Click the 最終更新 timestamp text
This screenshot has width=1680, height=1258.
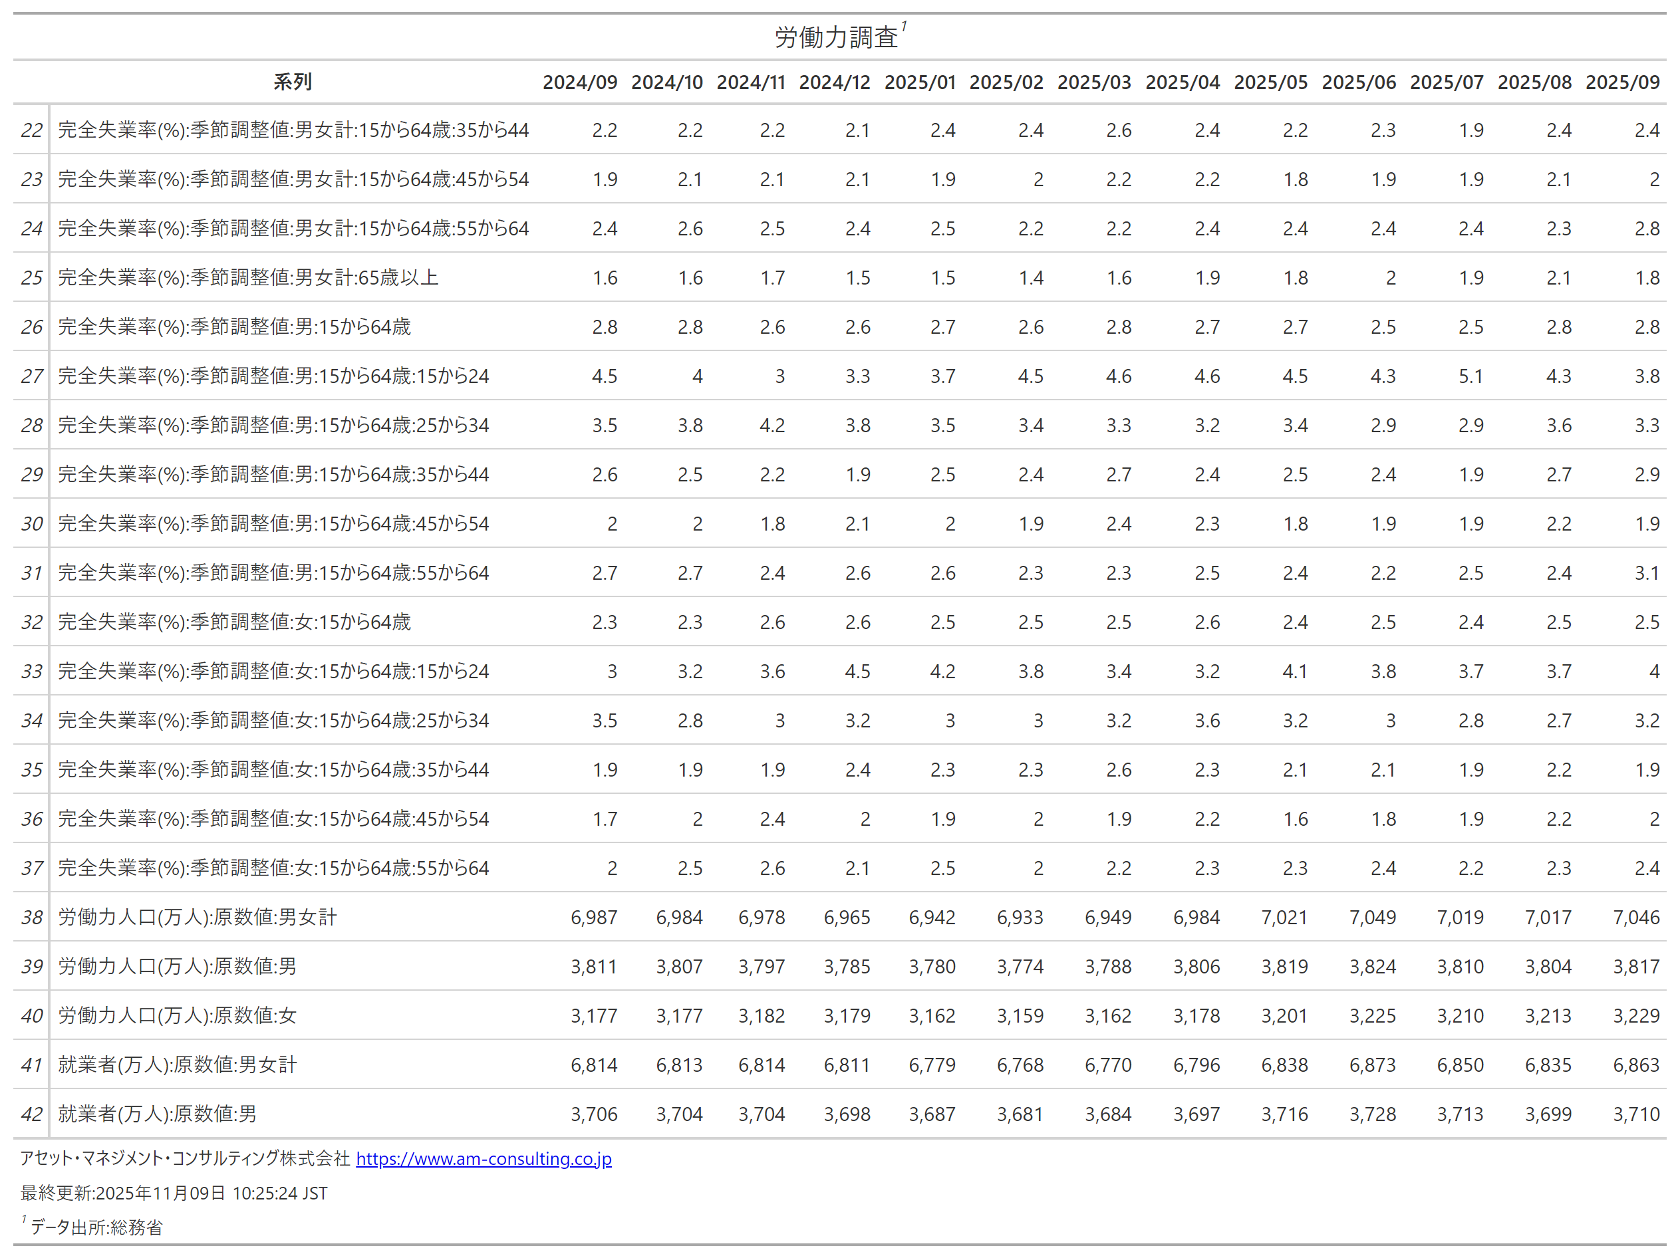click(x=174, y=1193)
